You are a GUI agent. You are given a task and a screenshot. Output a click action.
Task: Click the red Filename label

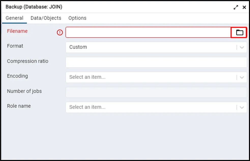point(17,31)
